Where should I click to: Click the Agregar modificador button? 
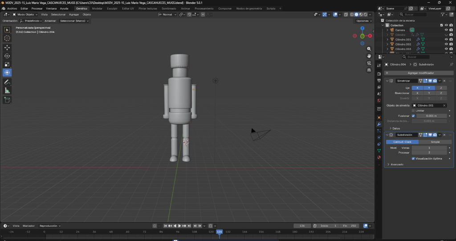pos(420,73)
